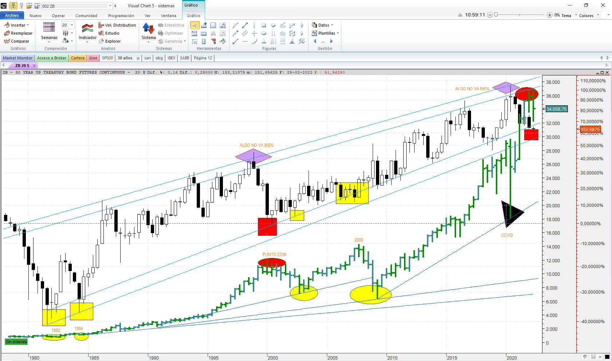Click the Tema button
This screenshot has width=612, height=361.
tap(566, 15)
